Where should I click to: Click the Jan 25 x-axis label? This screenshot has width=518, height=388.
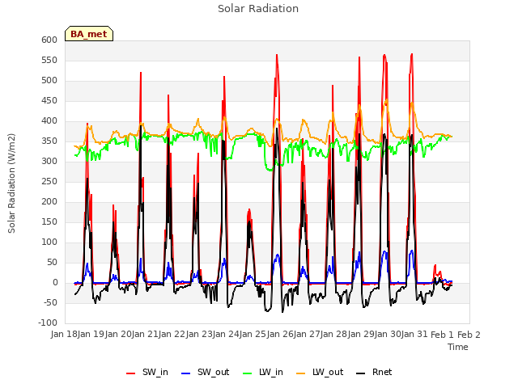(253, 335)
